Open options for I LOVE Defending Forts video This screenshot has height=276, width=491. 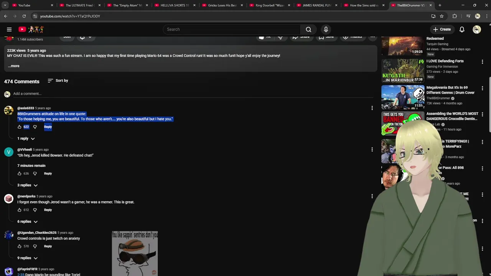(x=482, y=62)
